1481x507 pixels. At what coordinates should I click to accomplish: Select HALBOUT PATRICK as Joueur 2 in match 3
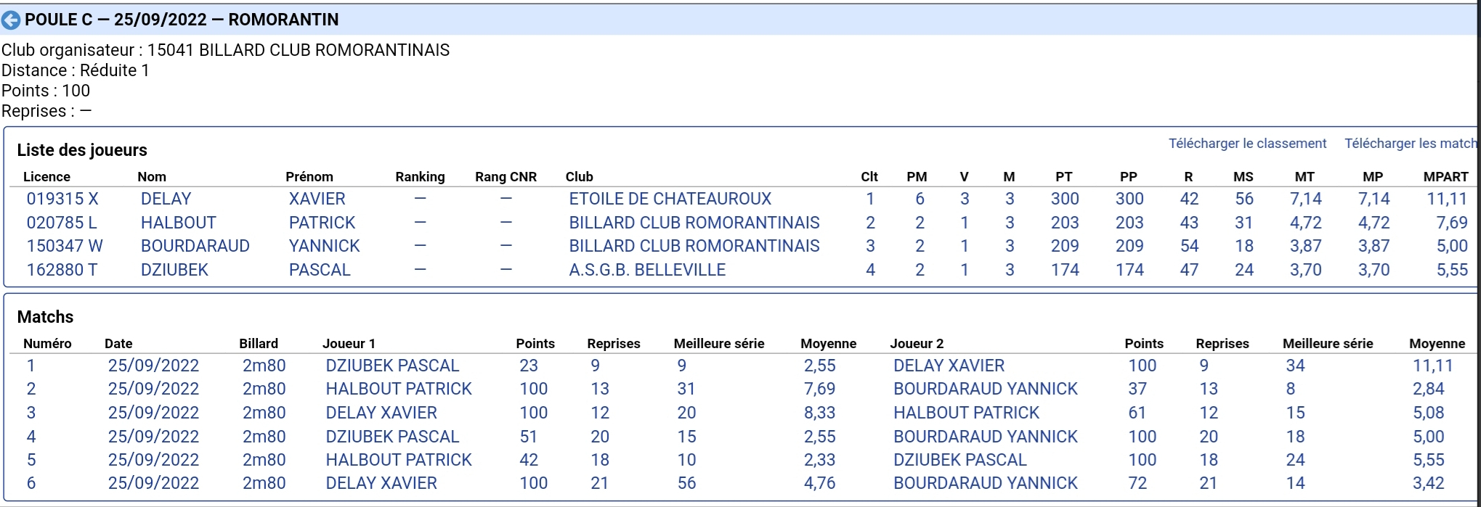pyautogui.click(x=966, y=413)
